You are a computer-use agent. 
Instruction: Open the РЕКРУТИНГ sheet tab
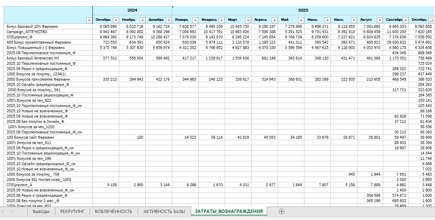pos(72,212)
